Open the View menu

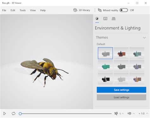click(33, 10)
